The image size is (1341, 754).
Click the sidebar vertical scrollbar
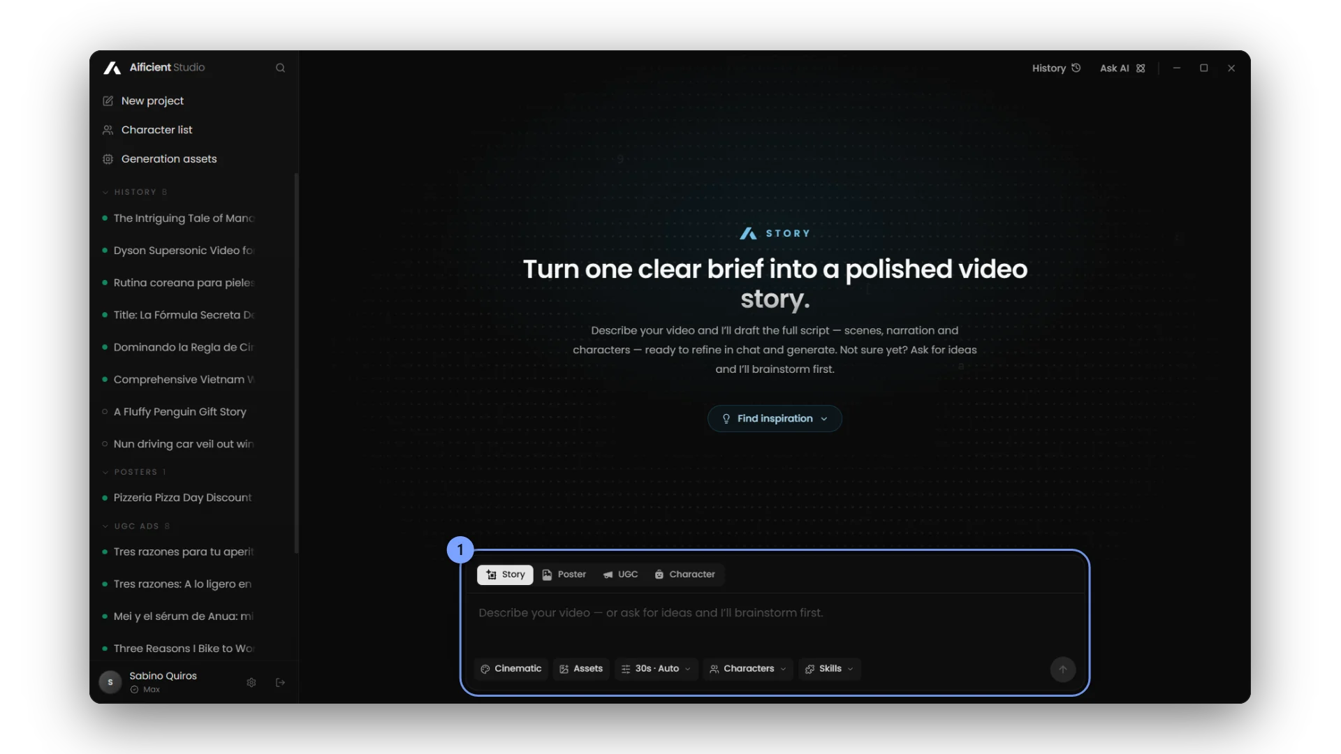[x=297, y=363]
